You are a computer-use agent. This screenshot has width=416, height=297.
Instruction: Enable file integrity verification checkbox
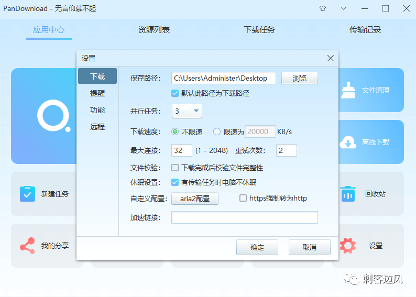(175, 168)
